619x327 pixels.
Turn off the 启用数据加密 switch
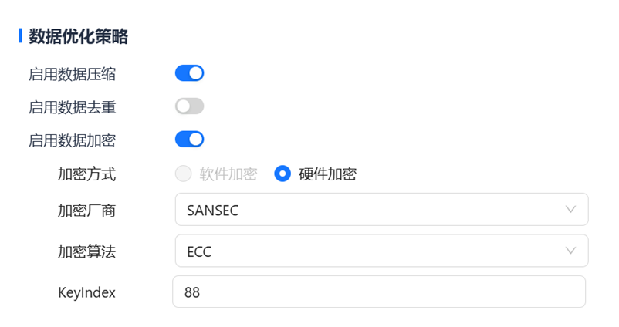pyautogui.click(x=189, y=140)
